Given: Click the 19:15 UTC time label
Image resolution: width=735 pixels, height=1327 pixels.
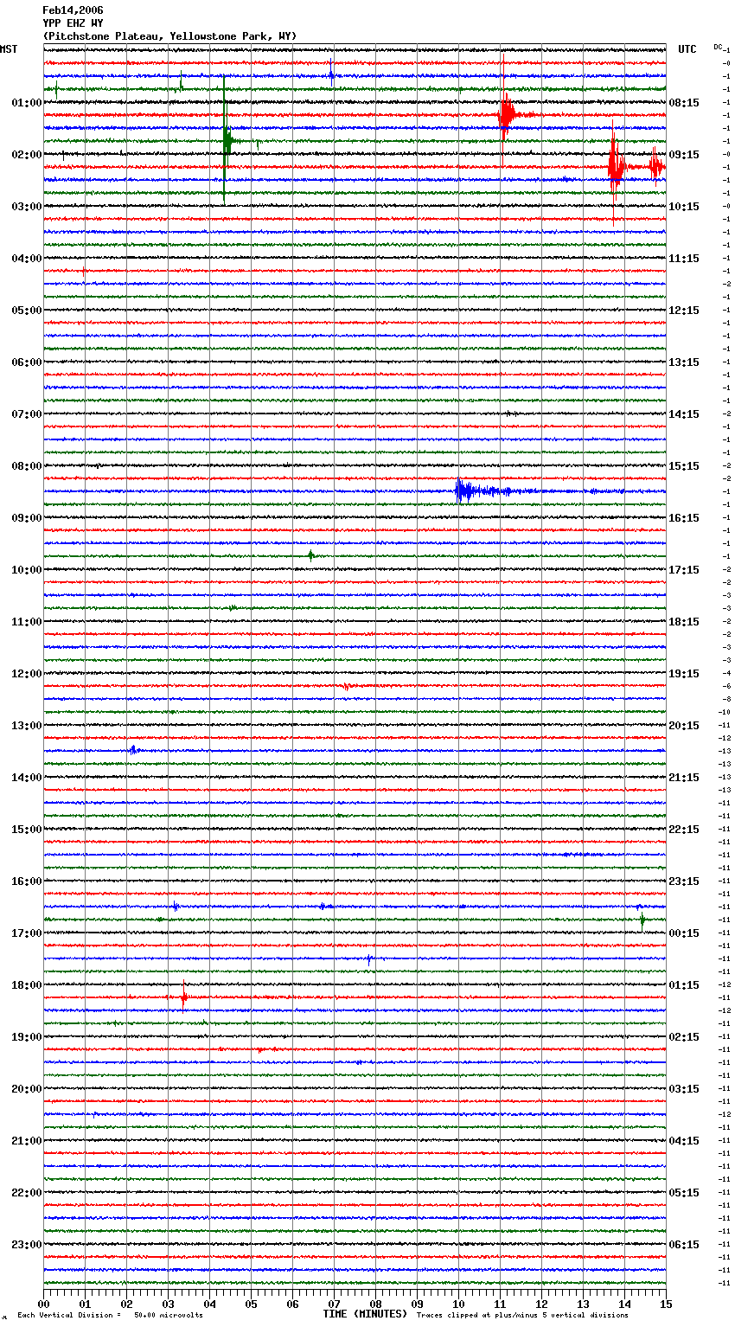Looking at the screenshot, I should click(x=684, y=674).
